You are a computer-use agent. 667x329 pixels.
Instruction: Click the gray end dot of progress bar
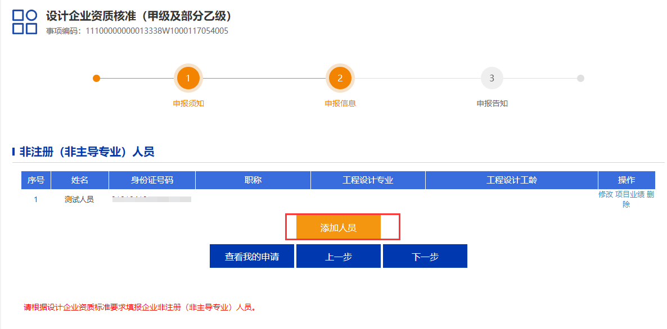tap(580, 78)
